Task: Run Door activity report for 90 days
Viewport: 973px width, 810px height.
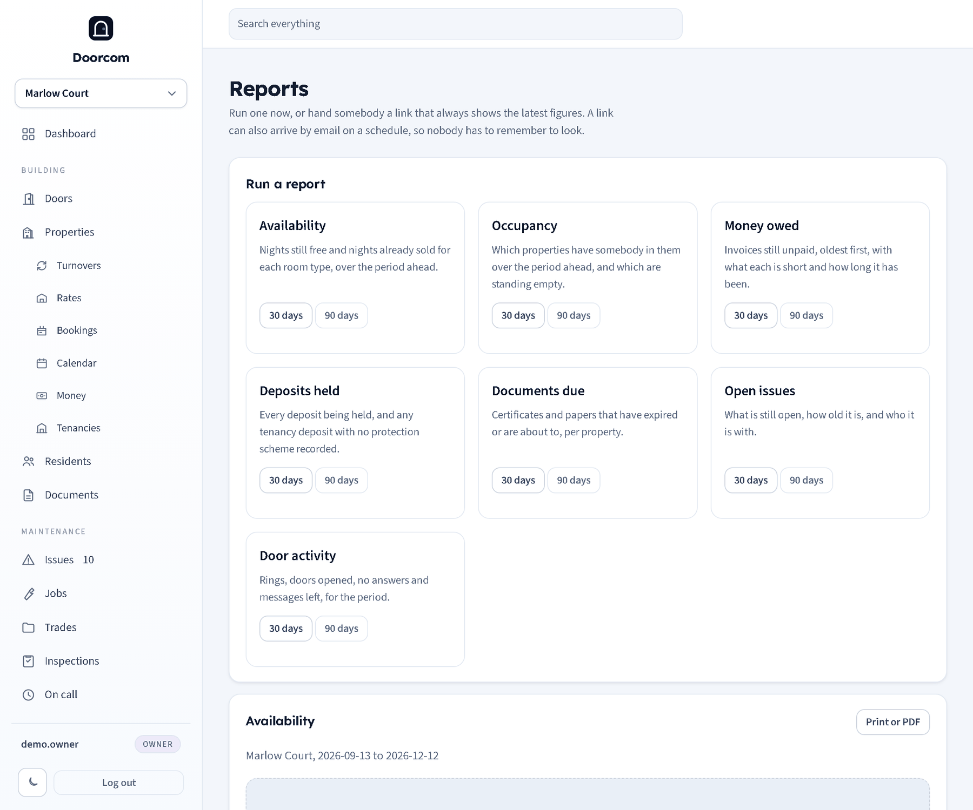Action: [x=341, y=629]
